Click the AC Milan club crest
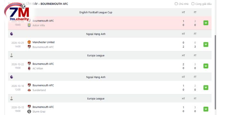The image size is (231, 115). pyautogui.click(x=29, y=68)
